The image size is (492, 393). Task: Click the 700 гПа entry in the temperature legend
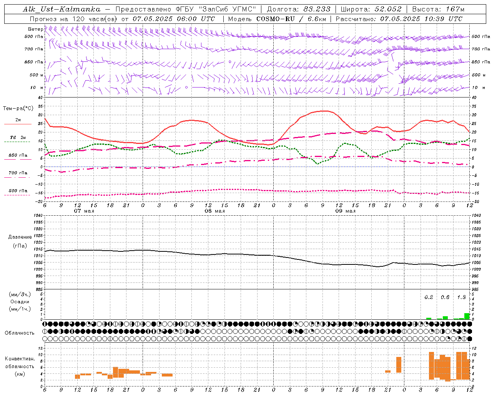(x=18, y=173)
